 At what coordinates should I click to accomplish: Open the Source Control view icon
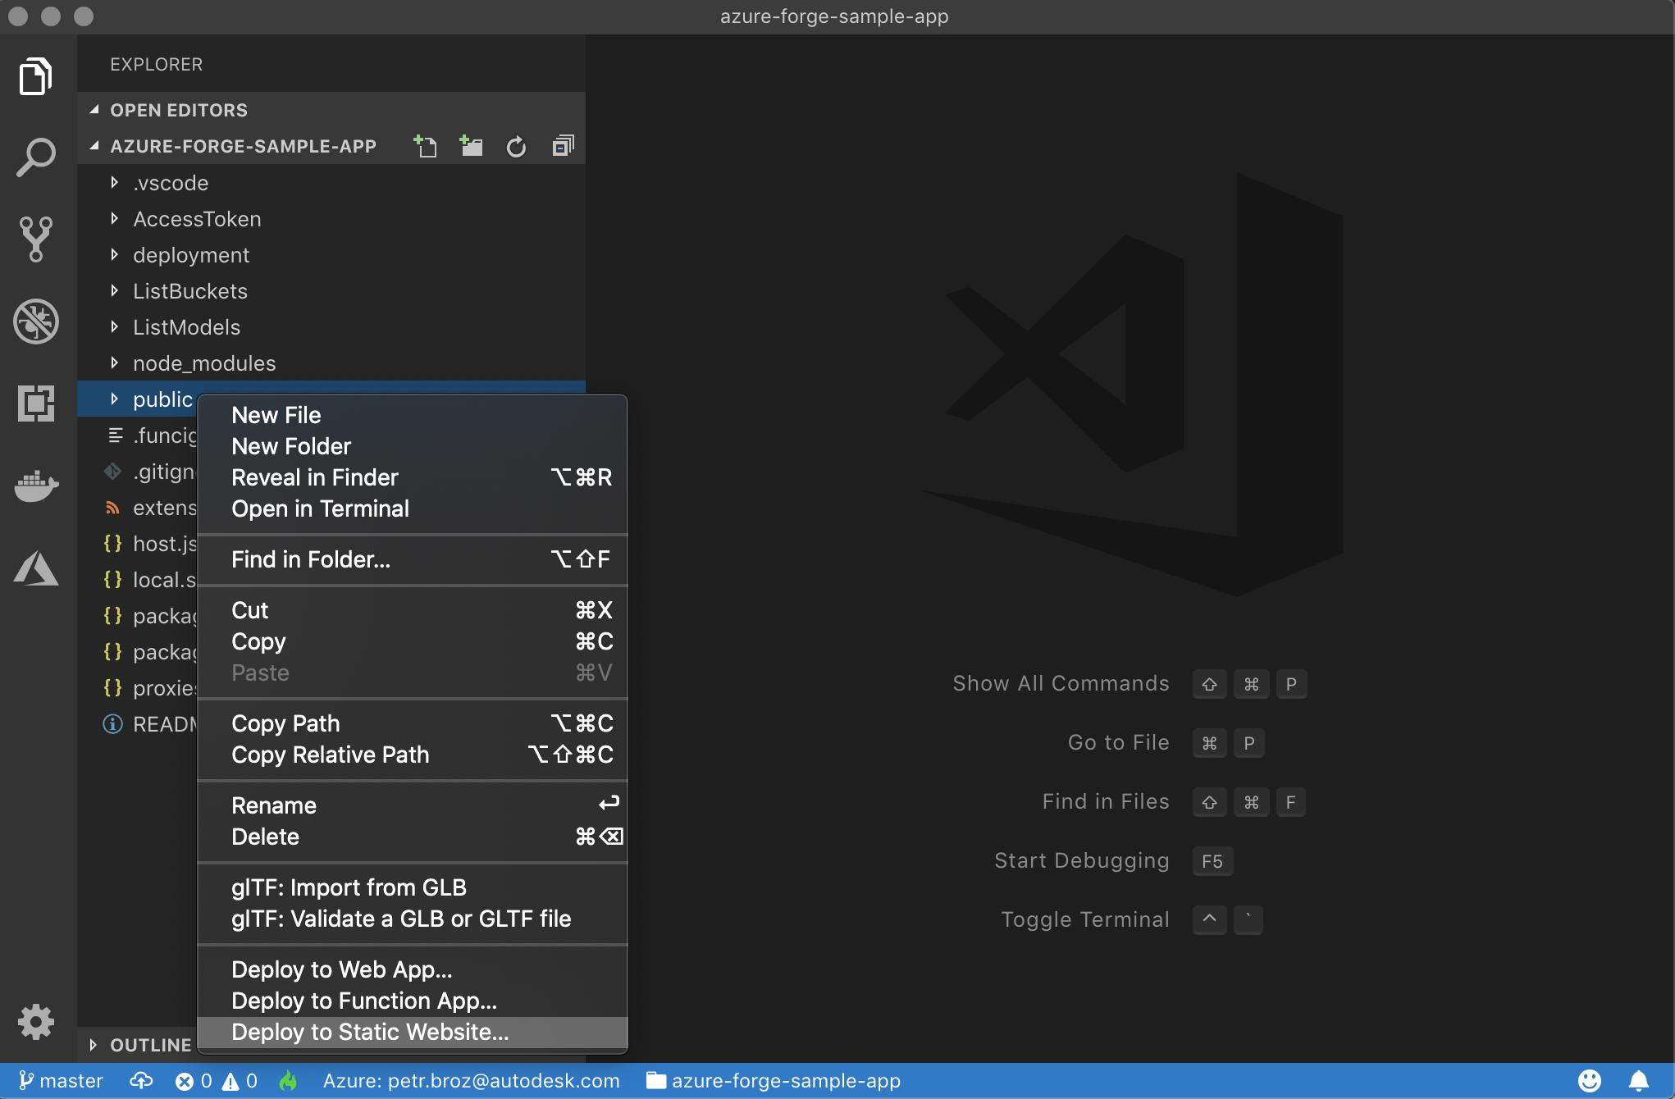click(36, 239)
